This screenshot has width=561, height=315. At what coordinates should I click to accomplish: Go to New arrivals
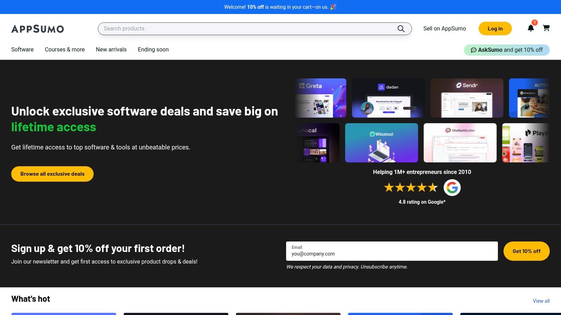[x=111, y=49]
